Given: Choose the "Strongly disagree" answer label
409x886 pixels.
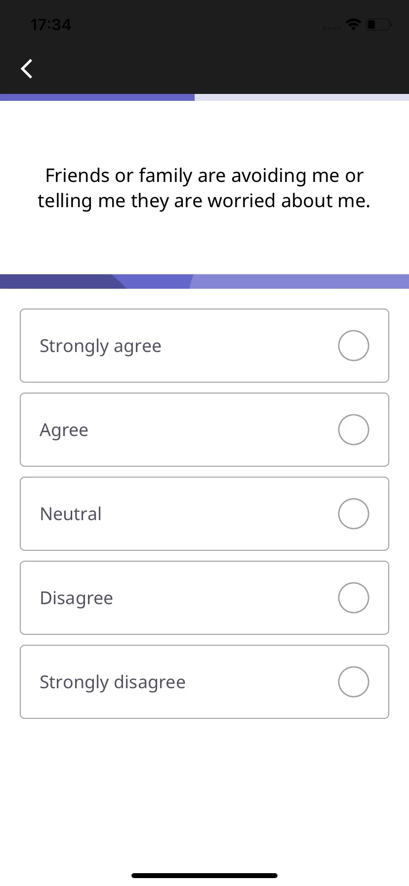Looking at the screenshot, I should click(x=113, y=682).
